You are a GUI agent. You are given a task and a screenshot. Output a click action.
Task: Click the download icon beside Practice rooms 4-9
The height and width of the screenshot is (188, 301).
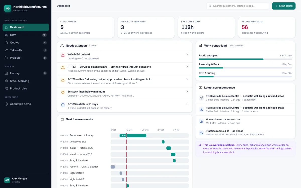point(201,133)
